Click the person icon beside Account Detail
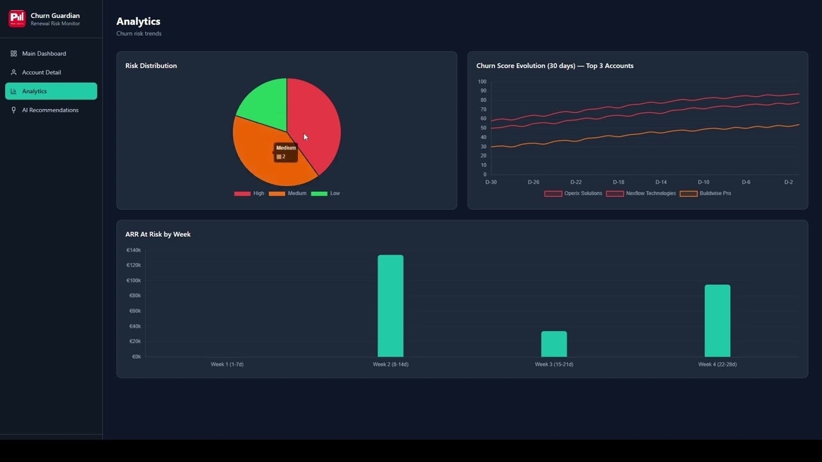The image size is (822, 462). 13,73
